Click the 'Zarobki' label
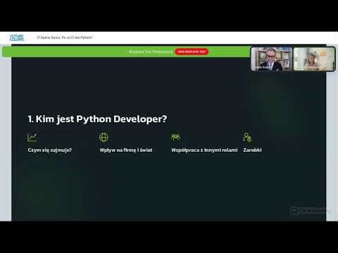Viewport: 338px width, 253px height. point(252,150)
